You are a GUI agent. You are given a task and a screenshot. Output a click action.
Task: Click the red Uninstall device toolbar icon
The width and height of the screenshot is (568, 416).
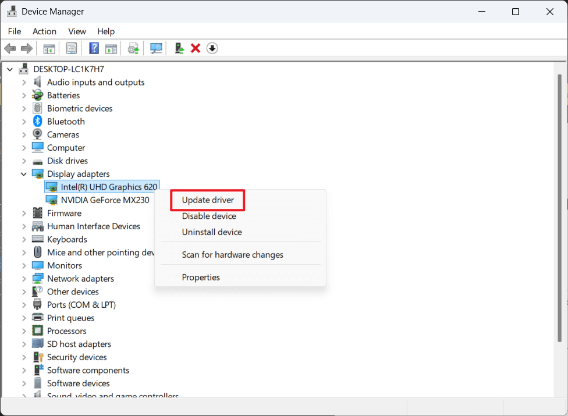click(195, 48)
